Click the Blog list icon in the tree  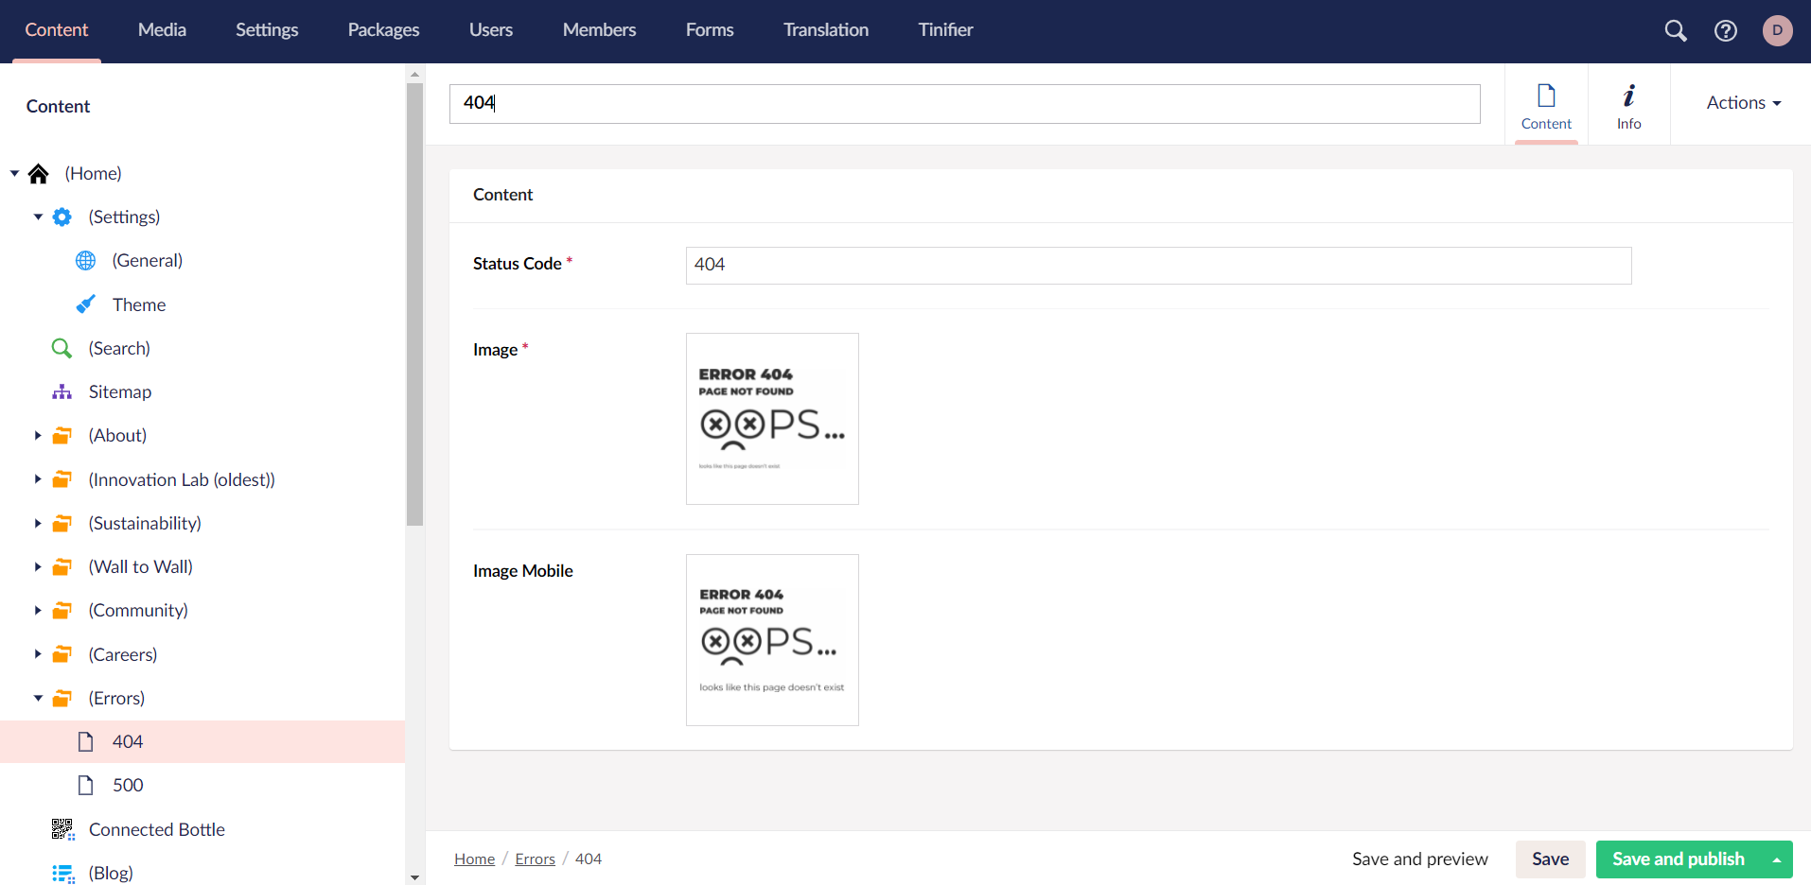(x=62, y=872)
